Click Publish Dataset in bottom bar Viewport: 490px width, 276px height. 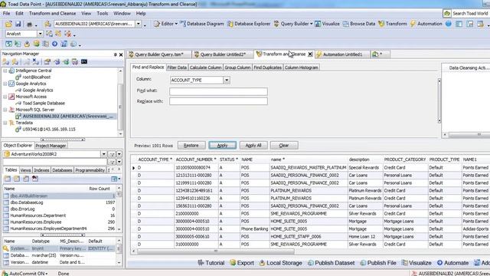tap(331, 263)
